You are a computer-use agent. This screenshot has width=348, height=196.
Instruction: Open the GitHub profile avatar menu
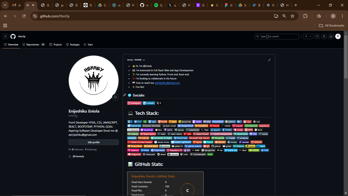pos(338,36)
